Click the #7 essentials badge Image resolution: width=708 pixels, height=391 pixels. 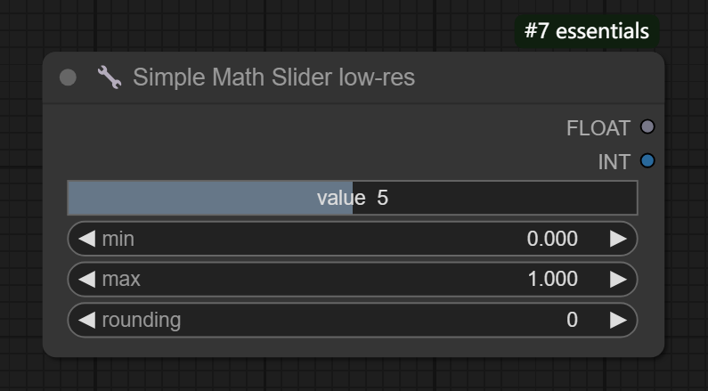586,31
